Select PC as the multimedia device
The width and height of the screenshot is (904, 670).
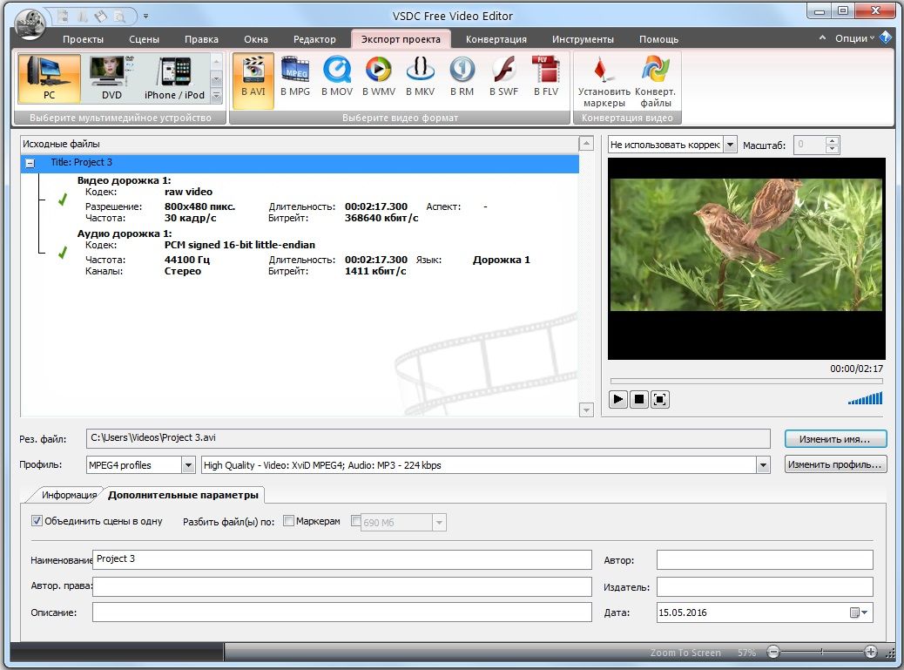(x=49, y=78)
